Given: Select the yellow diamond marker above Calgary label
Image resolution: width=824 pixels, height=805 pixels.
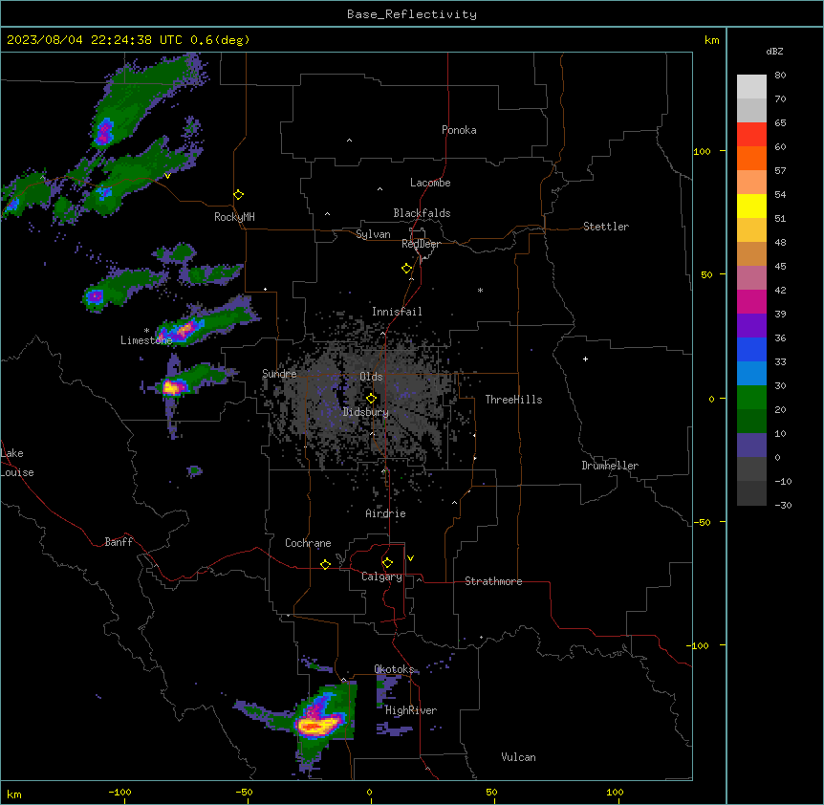Looking at the screenshot, I should coord(387,563).
